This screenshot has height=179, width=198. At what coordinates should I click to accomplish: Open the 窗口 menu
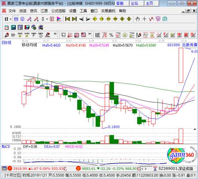pos(94,11)
